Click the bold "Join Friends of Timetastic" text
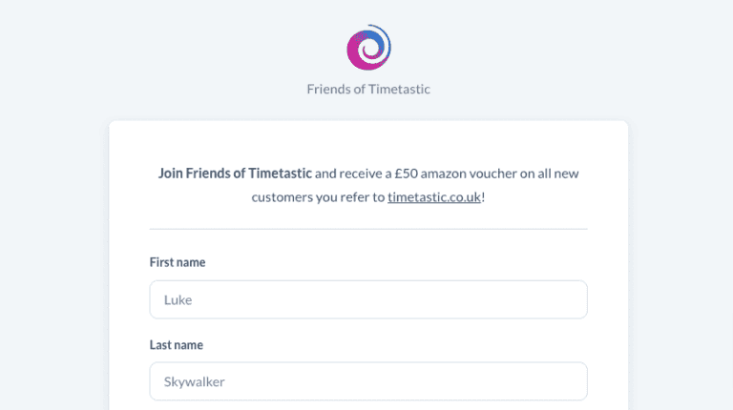The width and height of the screenshot is (733, 410). click(235, 174)
